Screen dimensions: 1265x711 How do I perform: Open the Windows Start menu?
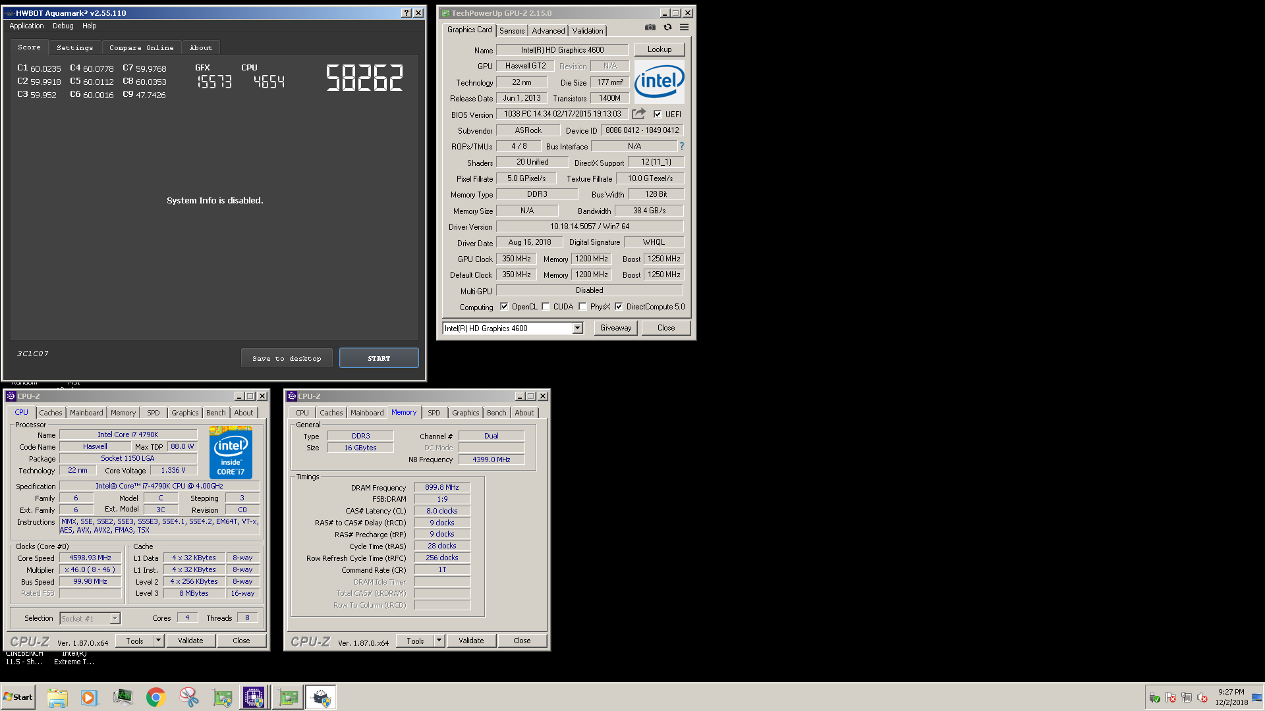[18, 697]
